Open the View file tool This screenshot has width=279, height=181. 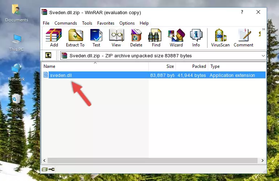(x=116, y=38)
